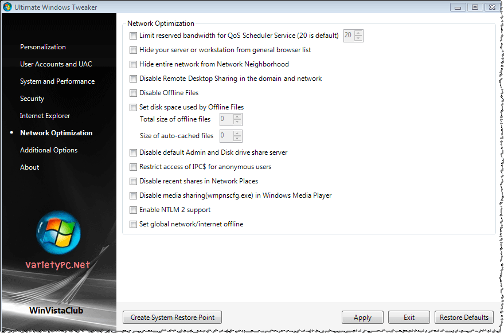Check the Disable Offline Files option

coord(133,93)
